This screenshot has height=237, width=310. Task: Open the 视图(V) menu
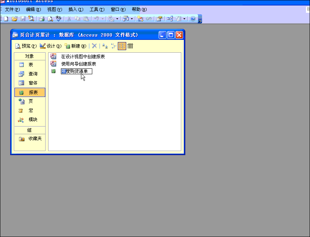click(x=55, y=10)
